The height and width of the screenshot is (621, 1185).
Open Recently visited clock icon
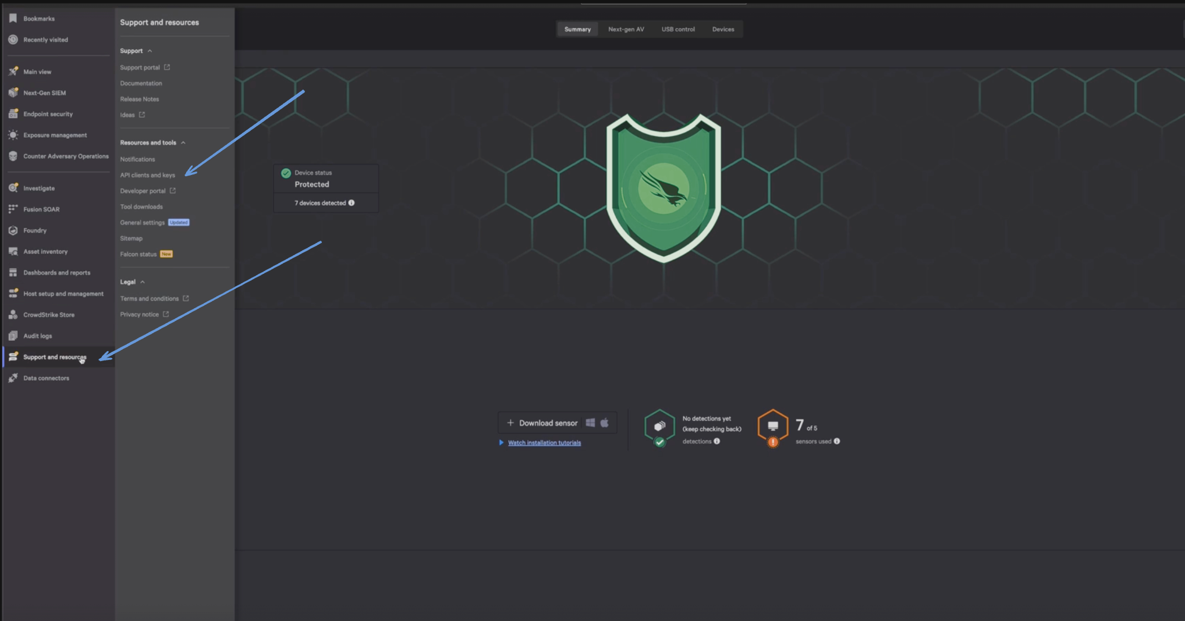tap(13, 40)
